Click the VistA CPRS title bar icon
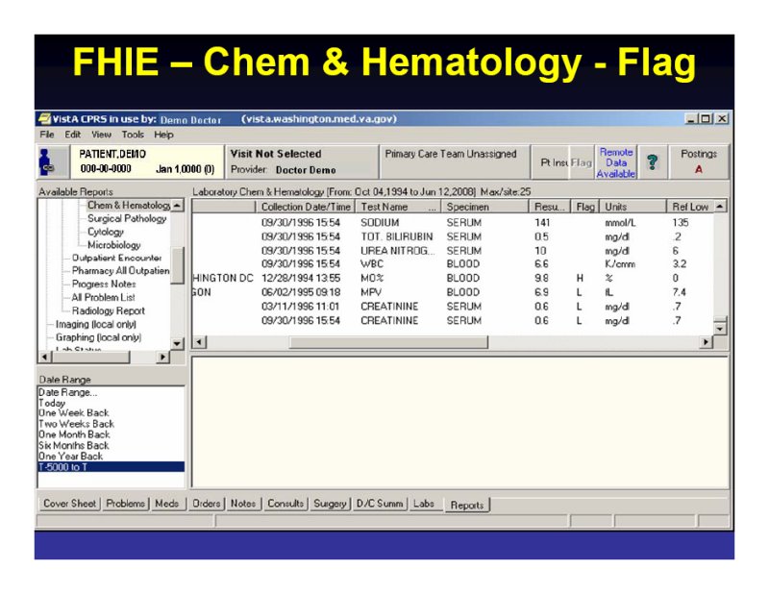The width and height of the screenshot is (769, 594). (x=44, y=118)
